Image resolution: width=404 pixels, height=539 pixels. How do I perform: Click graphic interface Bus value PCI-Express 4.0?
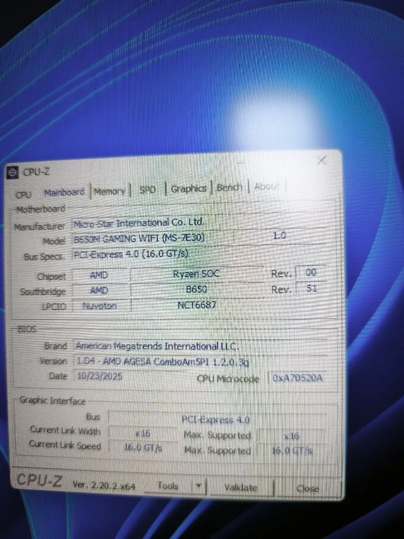pyautogui.click(x=216, y=420)
